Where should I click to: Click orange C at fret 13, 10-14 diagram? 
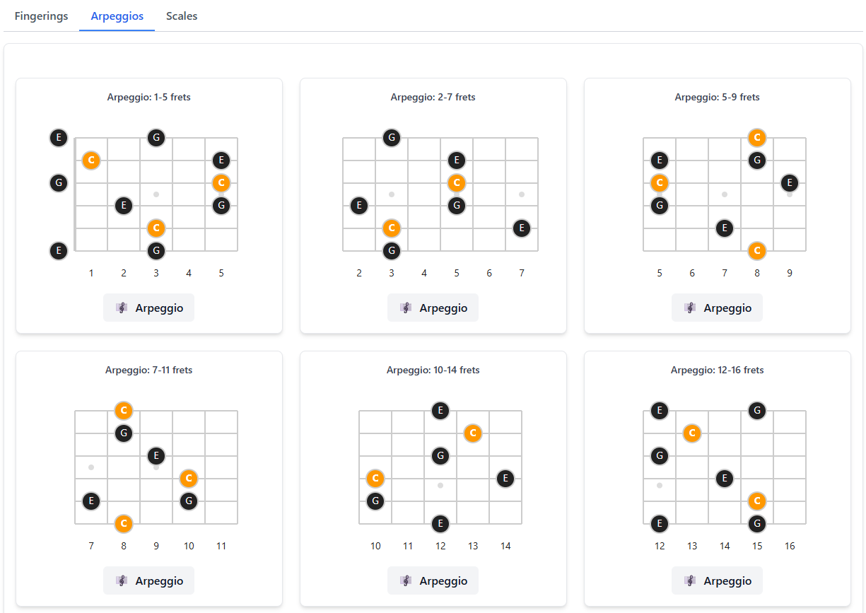473,433
